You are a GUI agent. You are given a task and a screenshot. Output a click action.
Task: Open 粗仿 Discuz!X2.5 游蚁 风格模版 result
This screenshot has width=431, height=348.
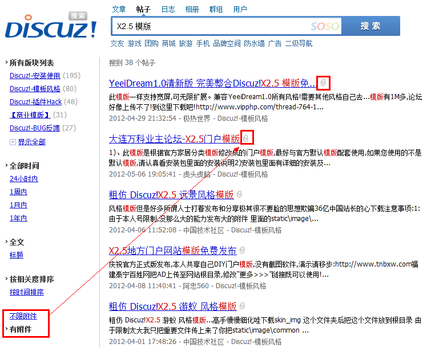coord(172,306)
